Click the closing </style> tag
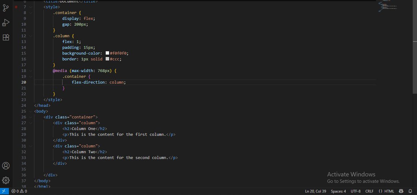Viewport: 417px width, 195px height. (53, 100)
